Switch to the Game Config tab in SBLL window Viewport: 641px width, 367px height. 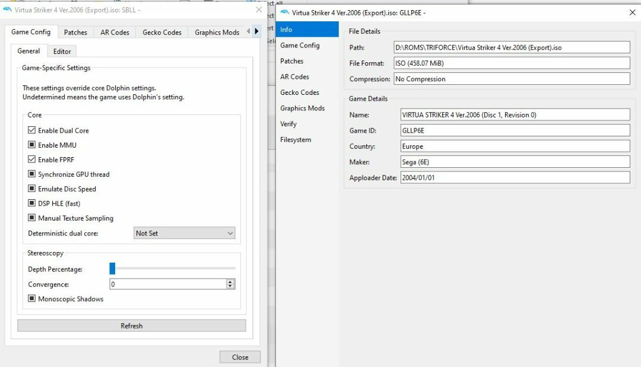tap(31, 32)
